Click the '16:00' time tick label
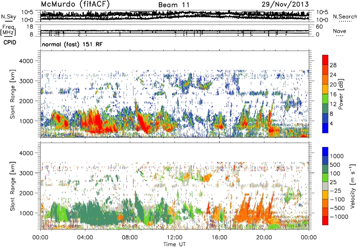The width and height of the screenshot is (357, 247). 219,238
